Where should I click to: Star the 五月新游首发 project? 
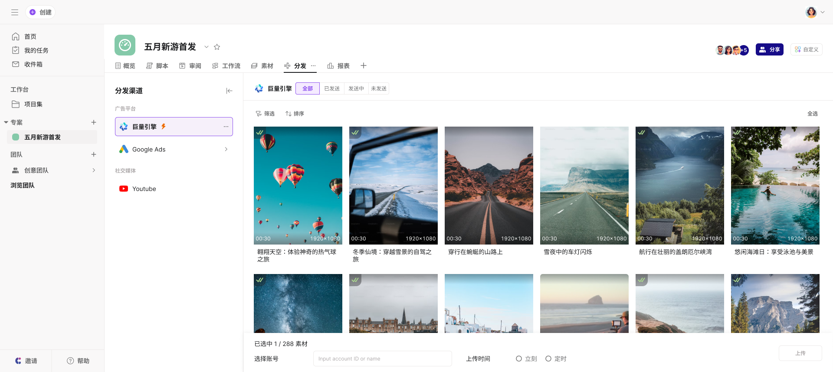(x=217, y=47)
